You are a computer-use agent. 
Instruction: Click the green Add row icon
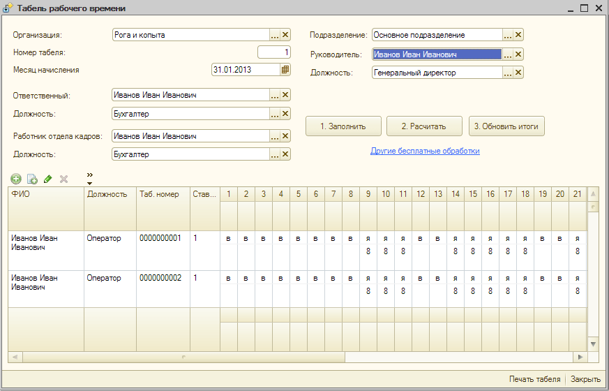point(16,179)
